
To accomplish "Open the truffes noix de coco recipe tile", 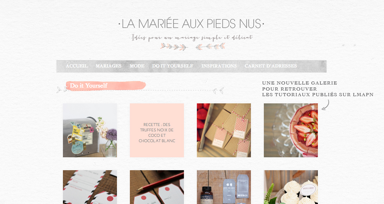I will (157, 130).
